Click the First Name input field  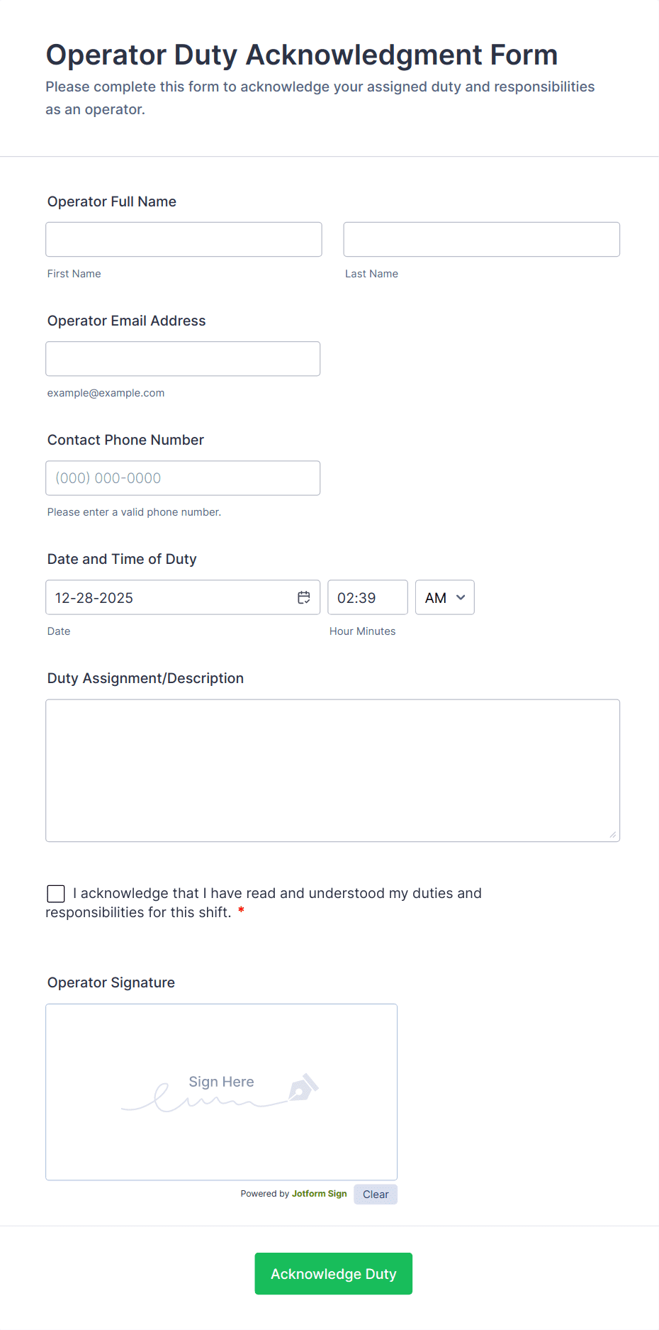[x=183, y=239]
